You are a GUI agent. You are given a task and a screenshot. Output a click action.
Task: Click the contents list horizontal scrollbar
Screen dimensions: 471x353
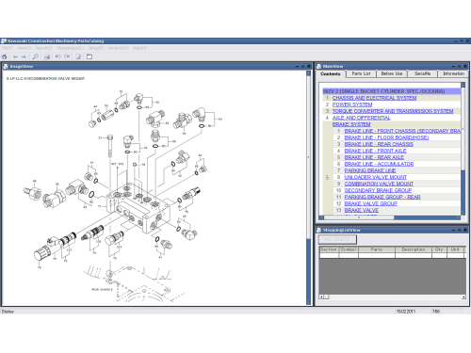click(x=391, y=217)
